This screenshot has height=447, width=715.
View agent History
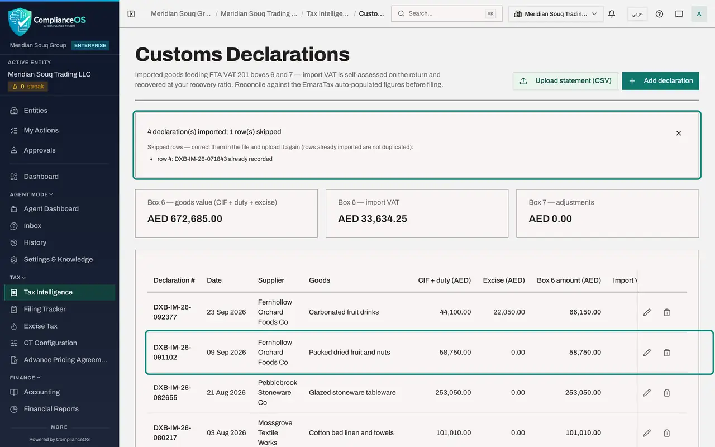click(x=59, y=242)
